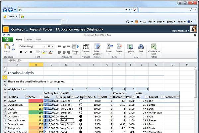Click the Research Folder breadcrumb link
199x133 pixels.
click(41, 29)
